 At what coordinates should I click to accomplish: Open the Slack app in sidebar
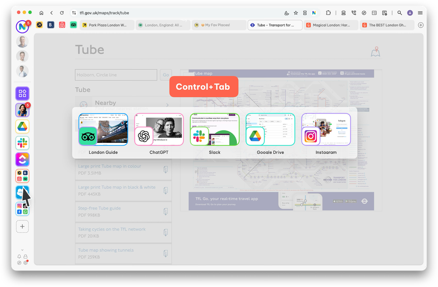tap(22, 143)
